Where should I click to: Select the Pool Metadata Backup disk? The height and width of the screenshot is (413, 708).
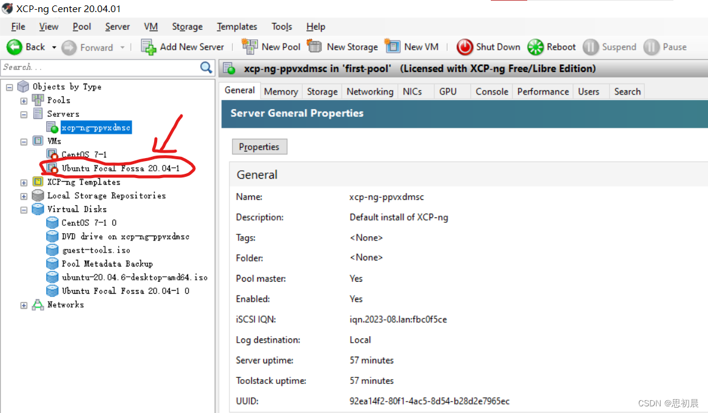coord(107,264)
